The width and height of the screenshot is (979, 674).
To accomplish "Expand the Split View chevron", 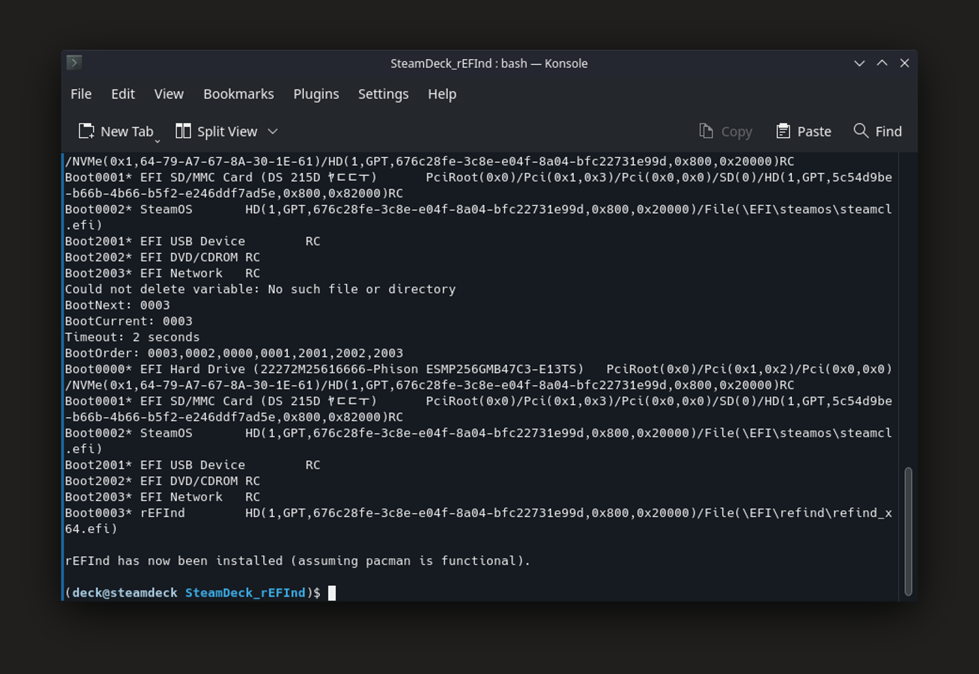I will click(273, 131).
